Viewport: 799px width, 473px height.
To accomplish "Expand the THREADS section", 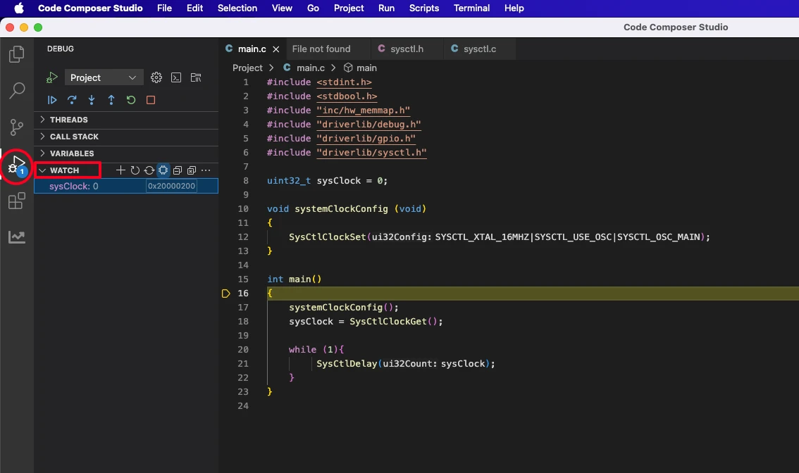I will tap(68, 120).
